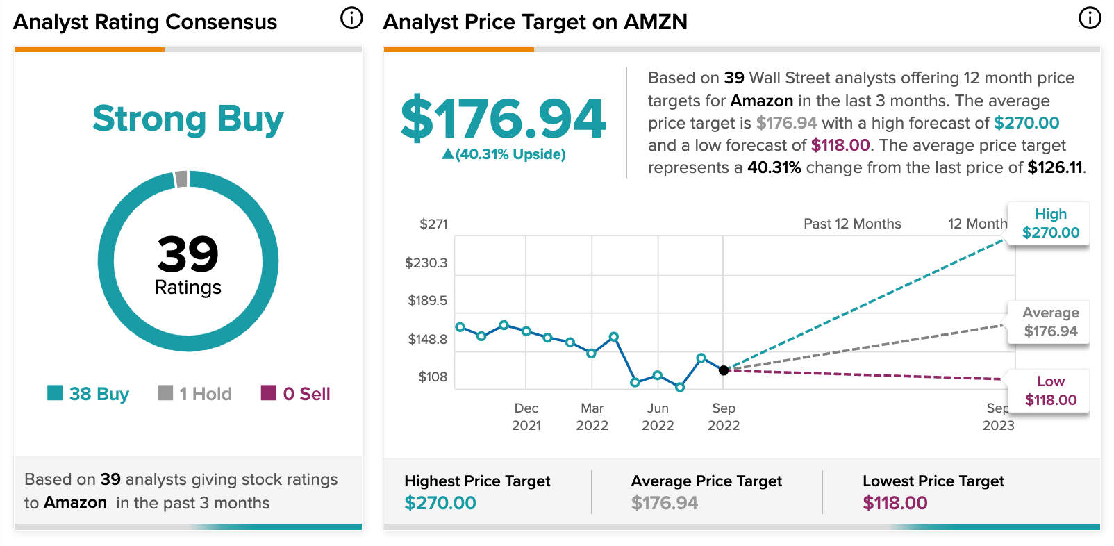Click the 38 Buy legend text
The height and width of the screenshot is (546, 1114).
pos(99,394)
